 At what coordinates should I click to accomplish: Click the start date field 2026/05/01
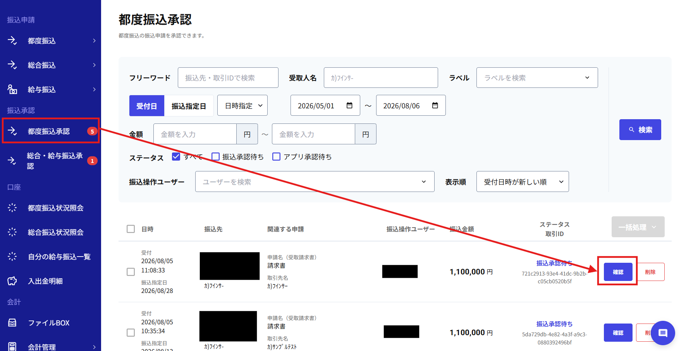[x=325, y=105]
